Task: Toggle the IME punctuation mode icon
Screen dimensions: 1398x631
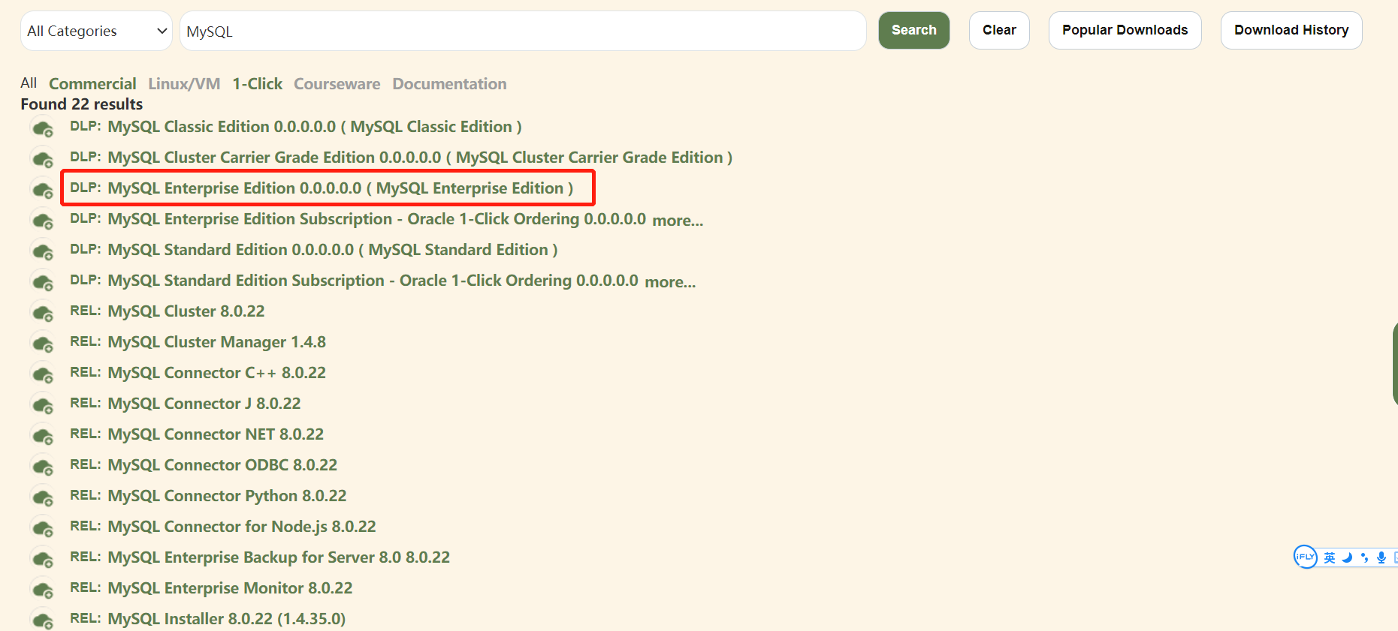Action: 1364,557
